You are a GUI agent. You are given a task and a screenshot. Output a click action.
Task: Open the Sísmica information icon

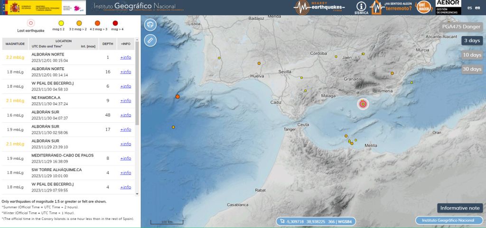coord(361,7)
